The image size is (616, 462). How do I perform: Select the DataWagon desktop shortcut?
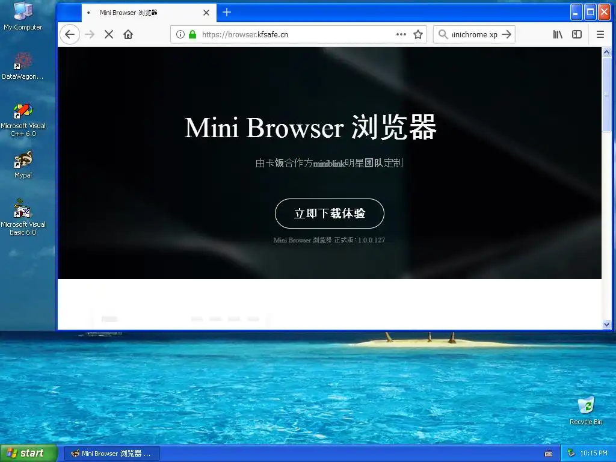click(x=23, y=66)
